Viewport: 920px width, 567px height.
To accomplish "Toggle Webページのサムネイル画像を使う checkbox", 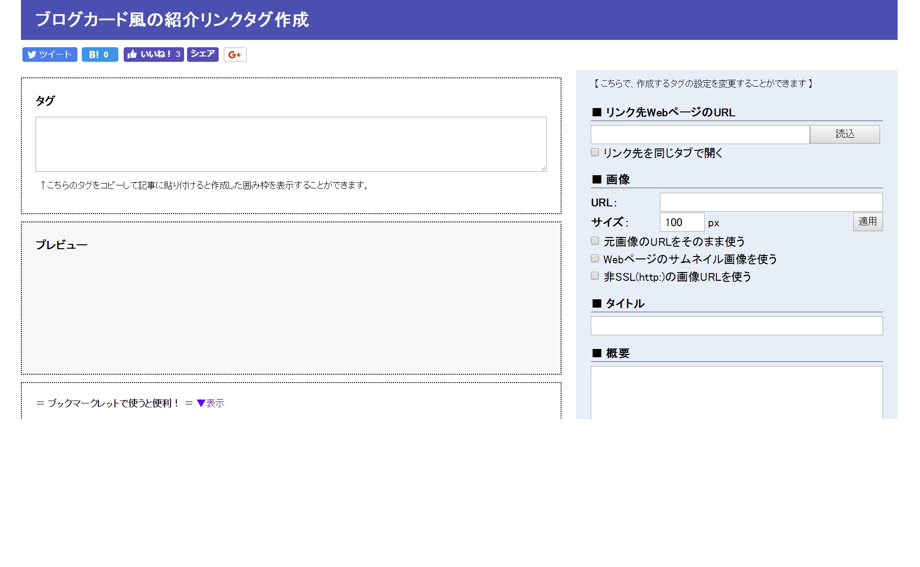I will 595,258.
